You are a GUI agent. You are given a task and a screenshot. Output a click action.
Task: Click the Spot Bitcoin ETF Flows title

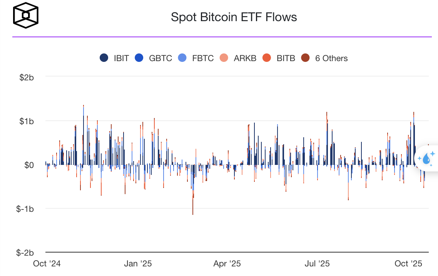click(x=234, y=17)
